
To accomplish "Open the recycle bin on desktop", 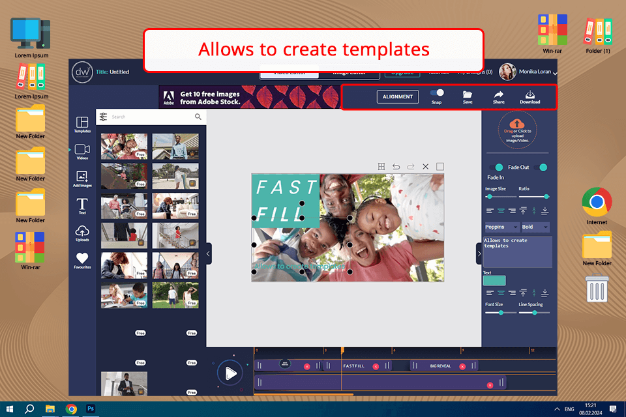I will 597,288.
